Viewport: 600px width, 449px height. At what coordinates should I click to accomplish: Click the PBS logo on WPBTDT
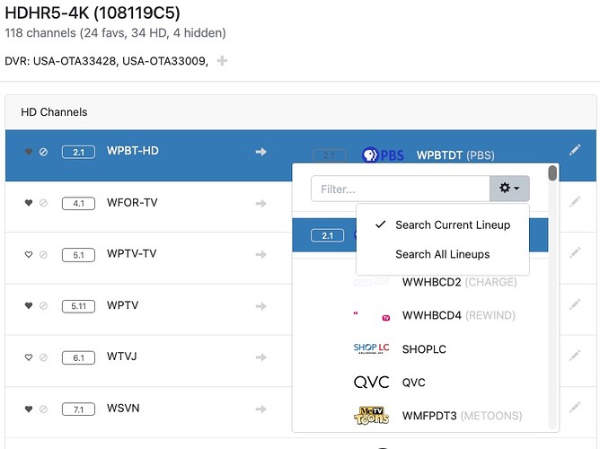382,155
